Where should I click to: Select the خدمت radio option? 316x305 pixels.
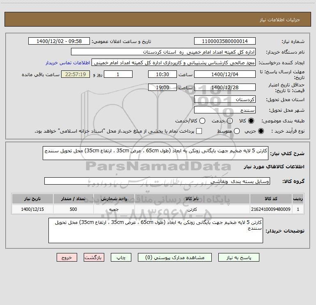click(x=230, y=121)
